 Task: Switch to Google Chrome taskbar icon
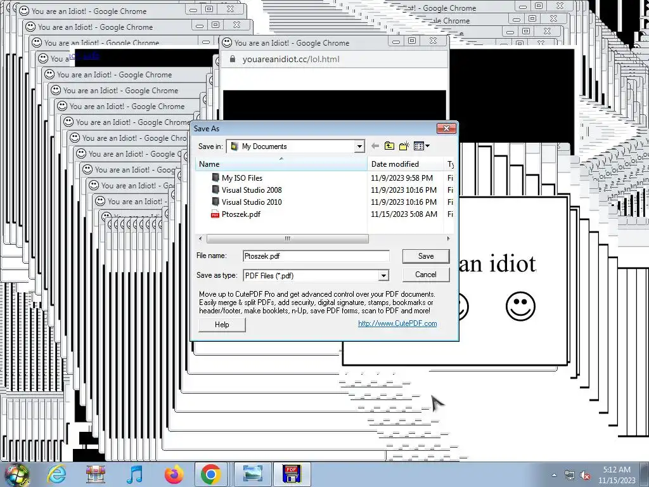coord(210,474)
